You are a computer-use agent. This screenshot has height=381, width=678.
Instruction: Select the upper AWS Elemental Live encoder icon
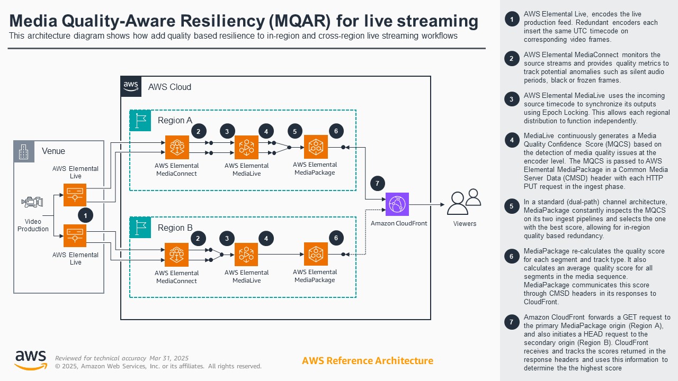[x=75, y=195]
